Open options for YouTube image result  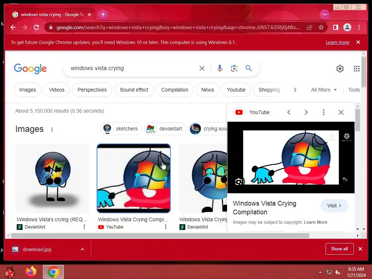coord(166,227)
